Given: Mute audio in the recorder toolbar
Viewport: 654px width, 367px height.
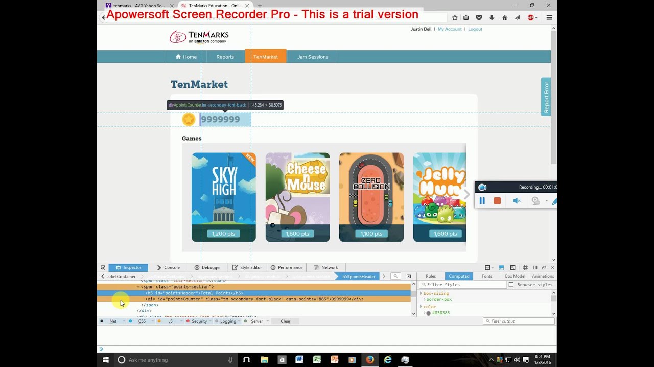Looking at the screenshot, I should tap(517, 201).
